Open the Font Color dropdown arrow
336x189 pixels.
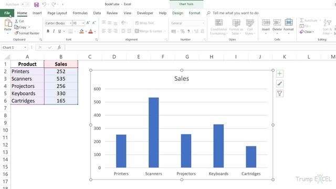pos(95,31)
